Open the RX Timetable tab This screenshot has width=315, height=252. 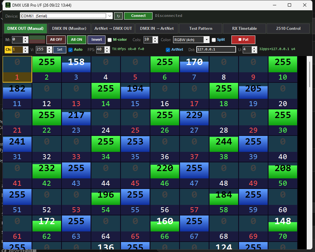pyautogui.click(x=244, y=29)
